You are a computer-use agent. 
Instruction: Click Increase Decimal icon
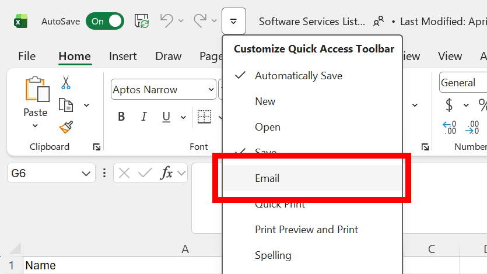point(450,127)
